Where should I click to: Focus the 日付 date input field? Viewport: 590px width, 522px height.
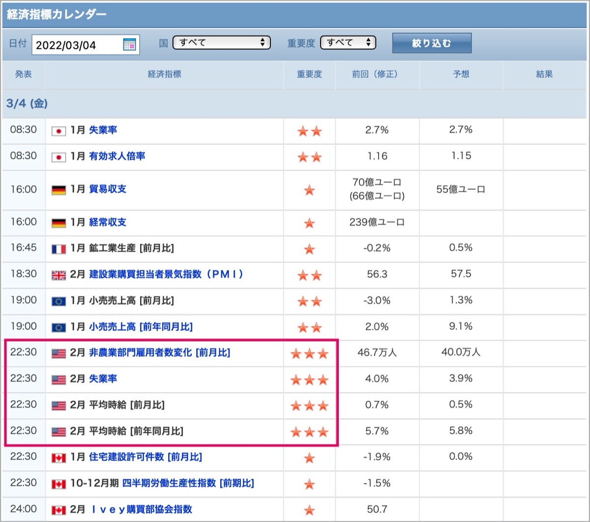pyautogui.click(x=86, y=45)
